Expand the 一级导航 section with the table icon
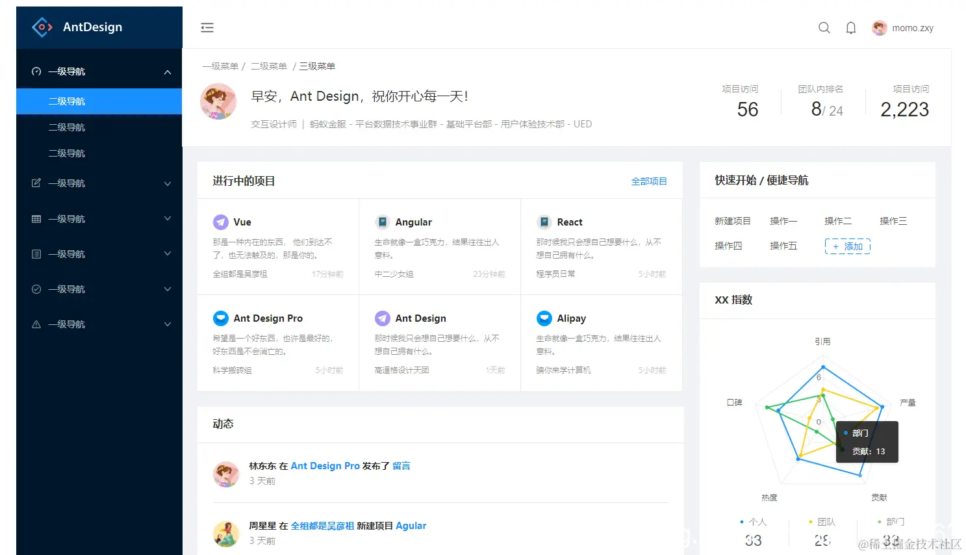Viewport: 966px width, 555px height. (99, 218)
